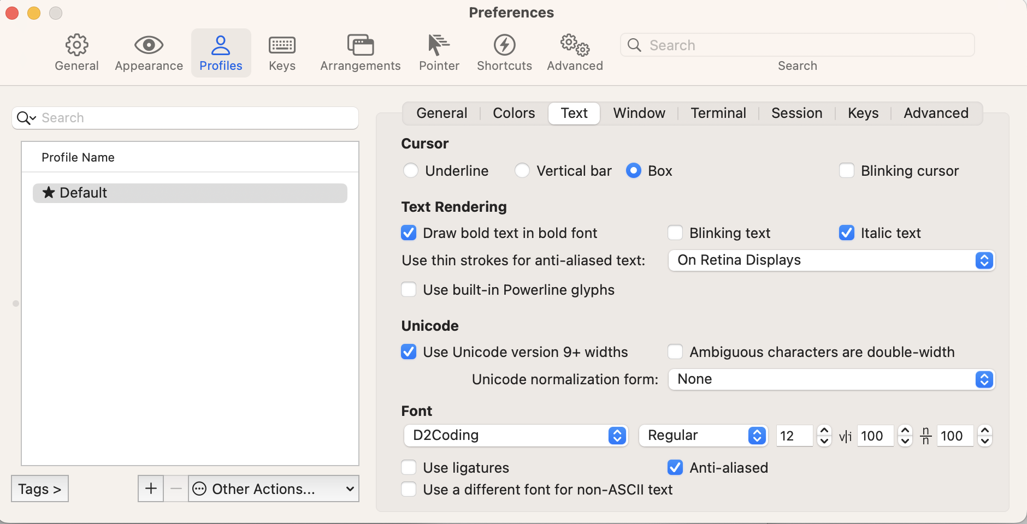
Task: Click the magnifier icon in toolbar search
Action: click(634, 45)
